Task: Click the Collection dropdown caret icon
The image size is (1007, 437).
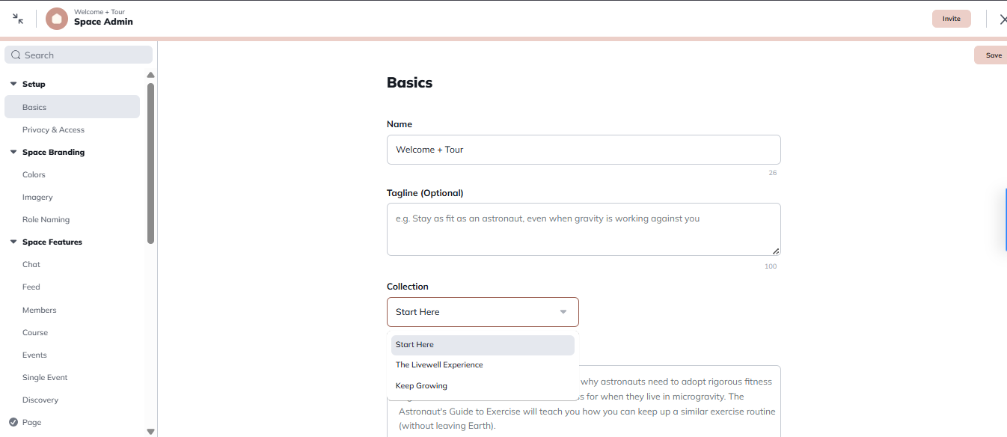Action: [x=563, y=312]
